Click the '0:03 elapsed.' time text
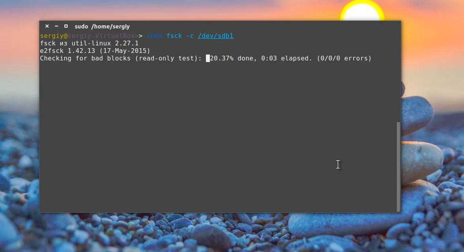The height and width of the screenshot is (252, 464). [x=287, y=58]
